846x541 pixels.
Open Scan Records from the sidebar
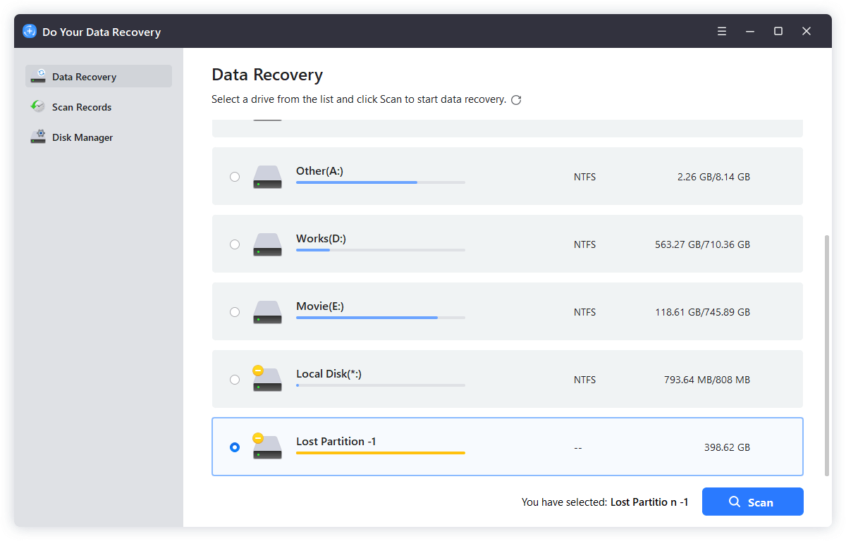[81, 106]
